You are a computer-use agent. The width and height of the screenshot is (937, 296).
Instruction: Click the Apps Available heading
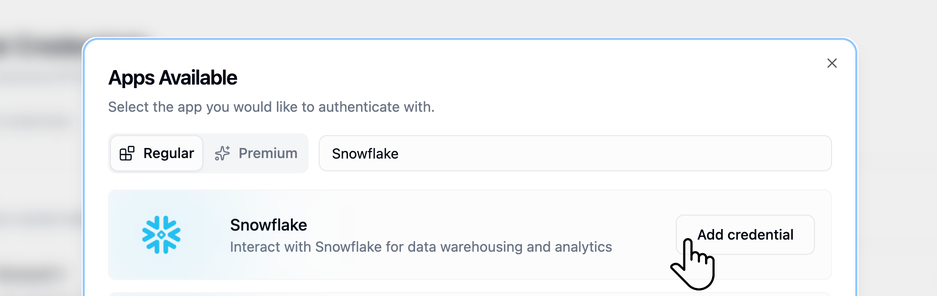click(x=172, y=78)
